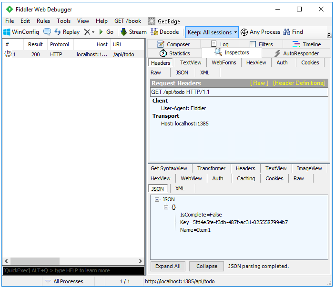Click the Any Process crosshair icon
Viewport: 335px width, 289px height.
244,32
